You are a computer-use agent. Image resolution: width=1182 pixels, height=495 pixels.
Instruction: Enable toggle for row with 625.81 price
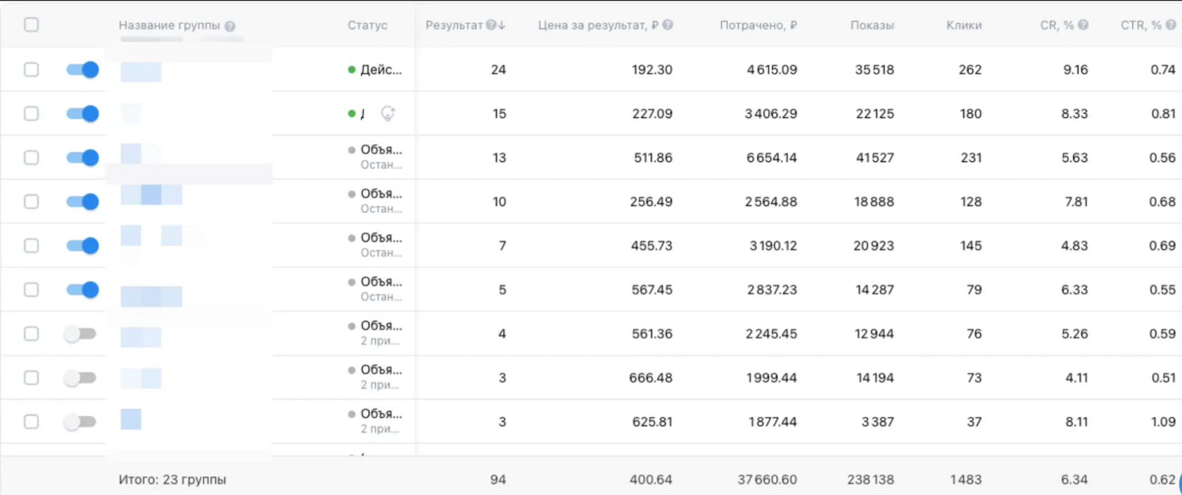click(80, 422)
